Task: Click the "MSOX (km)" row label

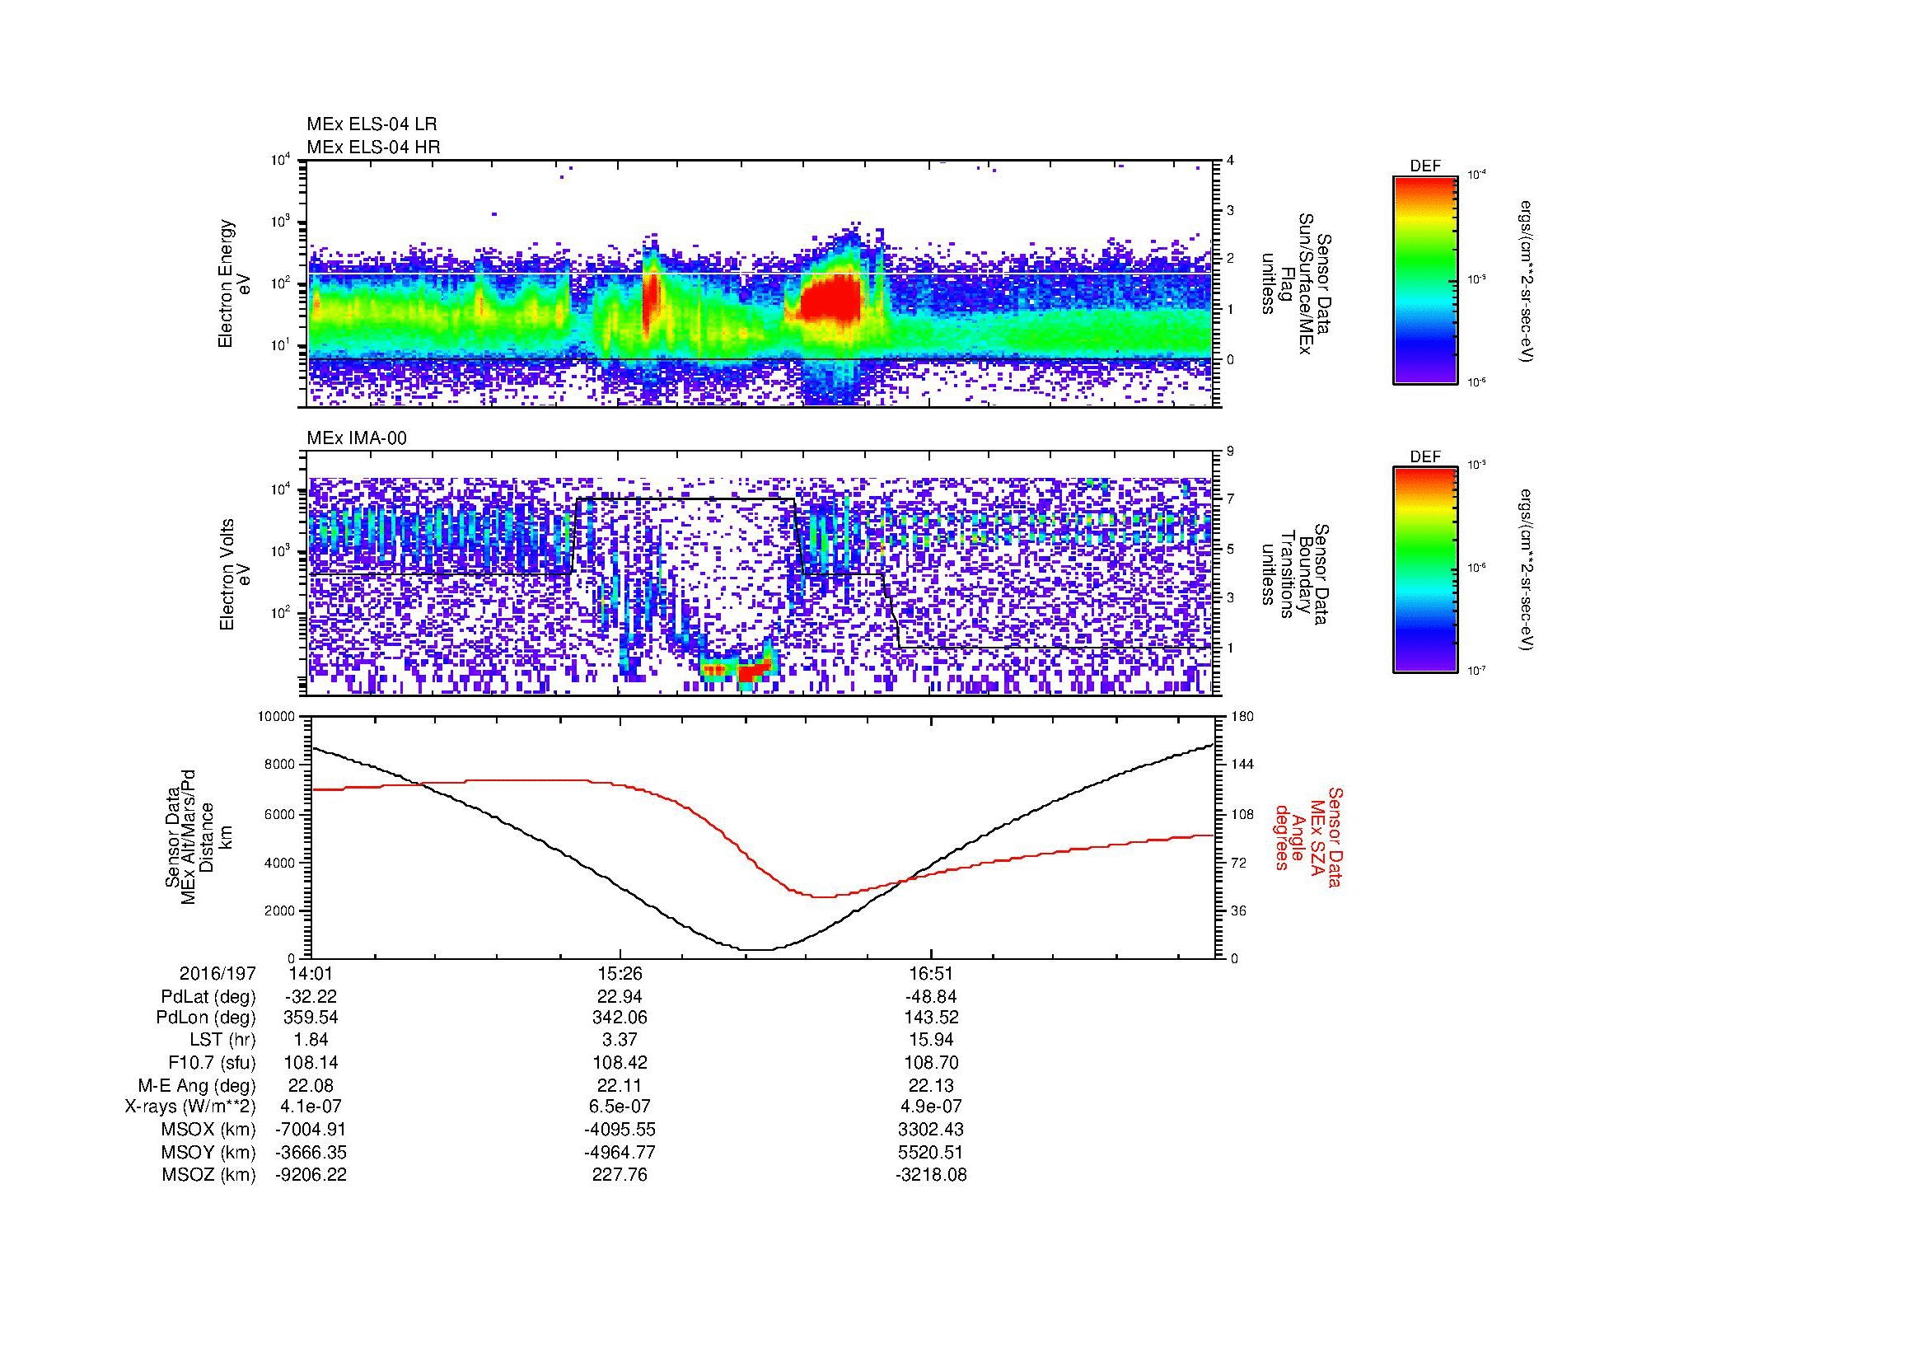Action: [208, 1130]
